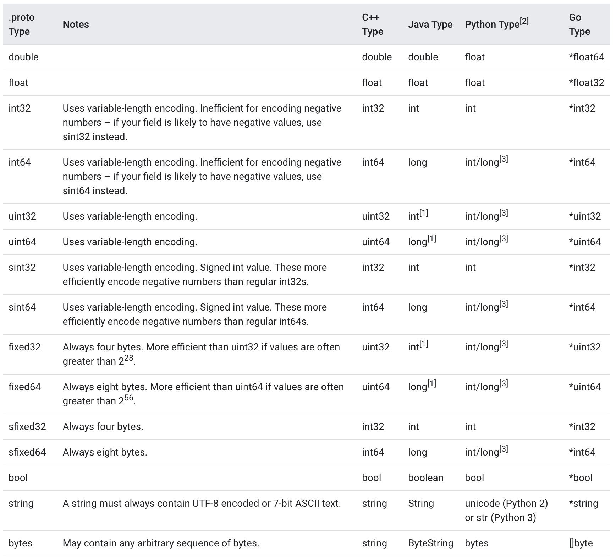
Task: Click the note mentioning 'sint64 instead'
Action: (x=202, y=177)
